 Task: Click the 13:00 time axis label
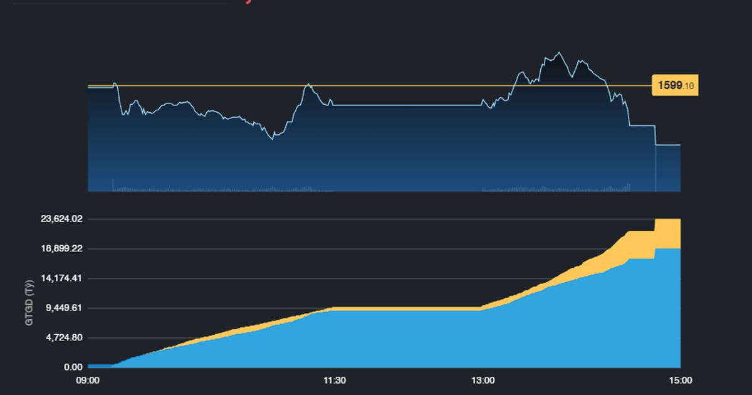pos(483,380)
